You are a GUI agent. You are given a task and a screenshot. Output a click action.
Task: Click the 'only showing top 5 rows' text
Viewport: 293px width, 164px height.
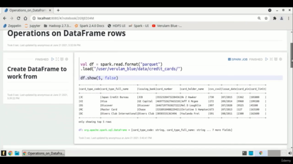[x=95, y=122]
